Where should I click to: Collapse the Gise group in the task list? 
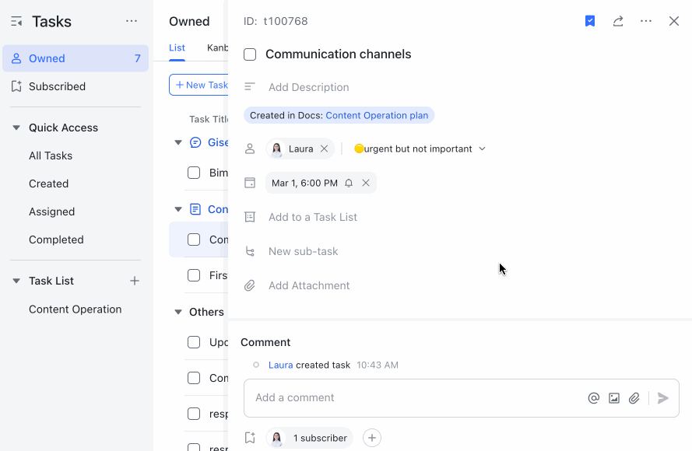[177, 142]
